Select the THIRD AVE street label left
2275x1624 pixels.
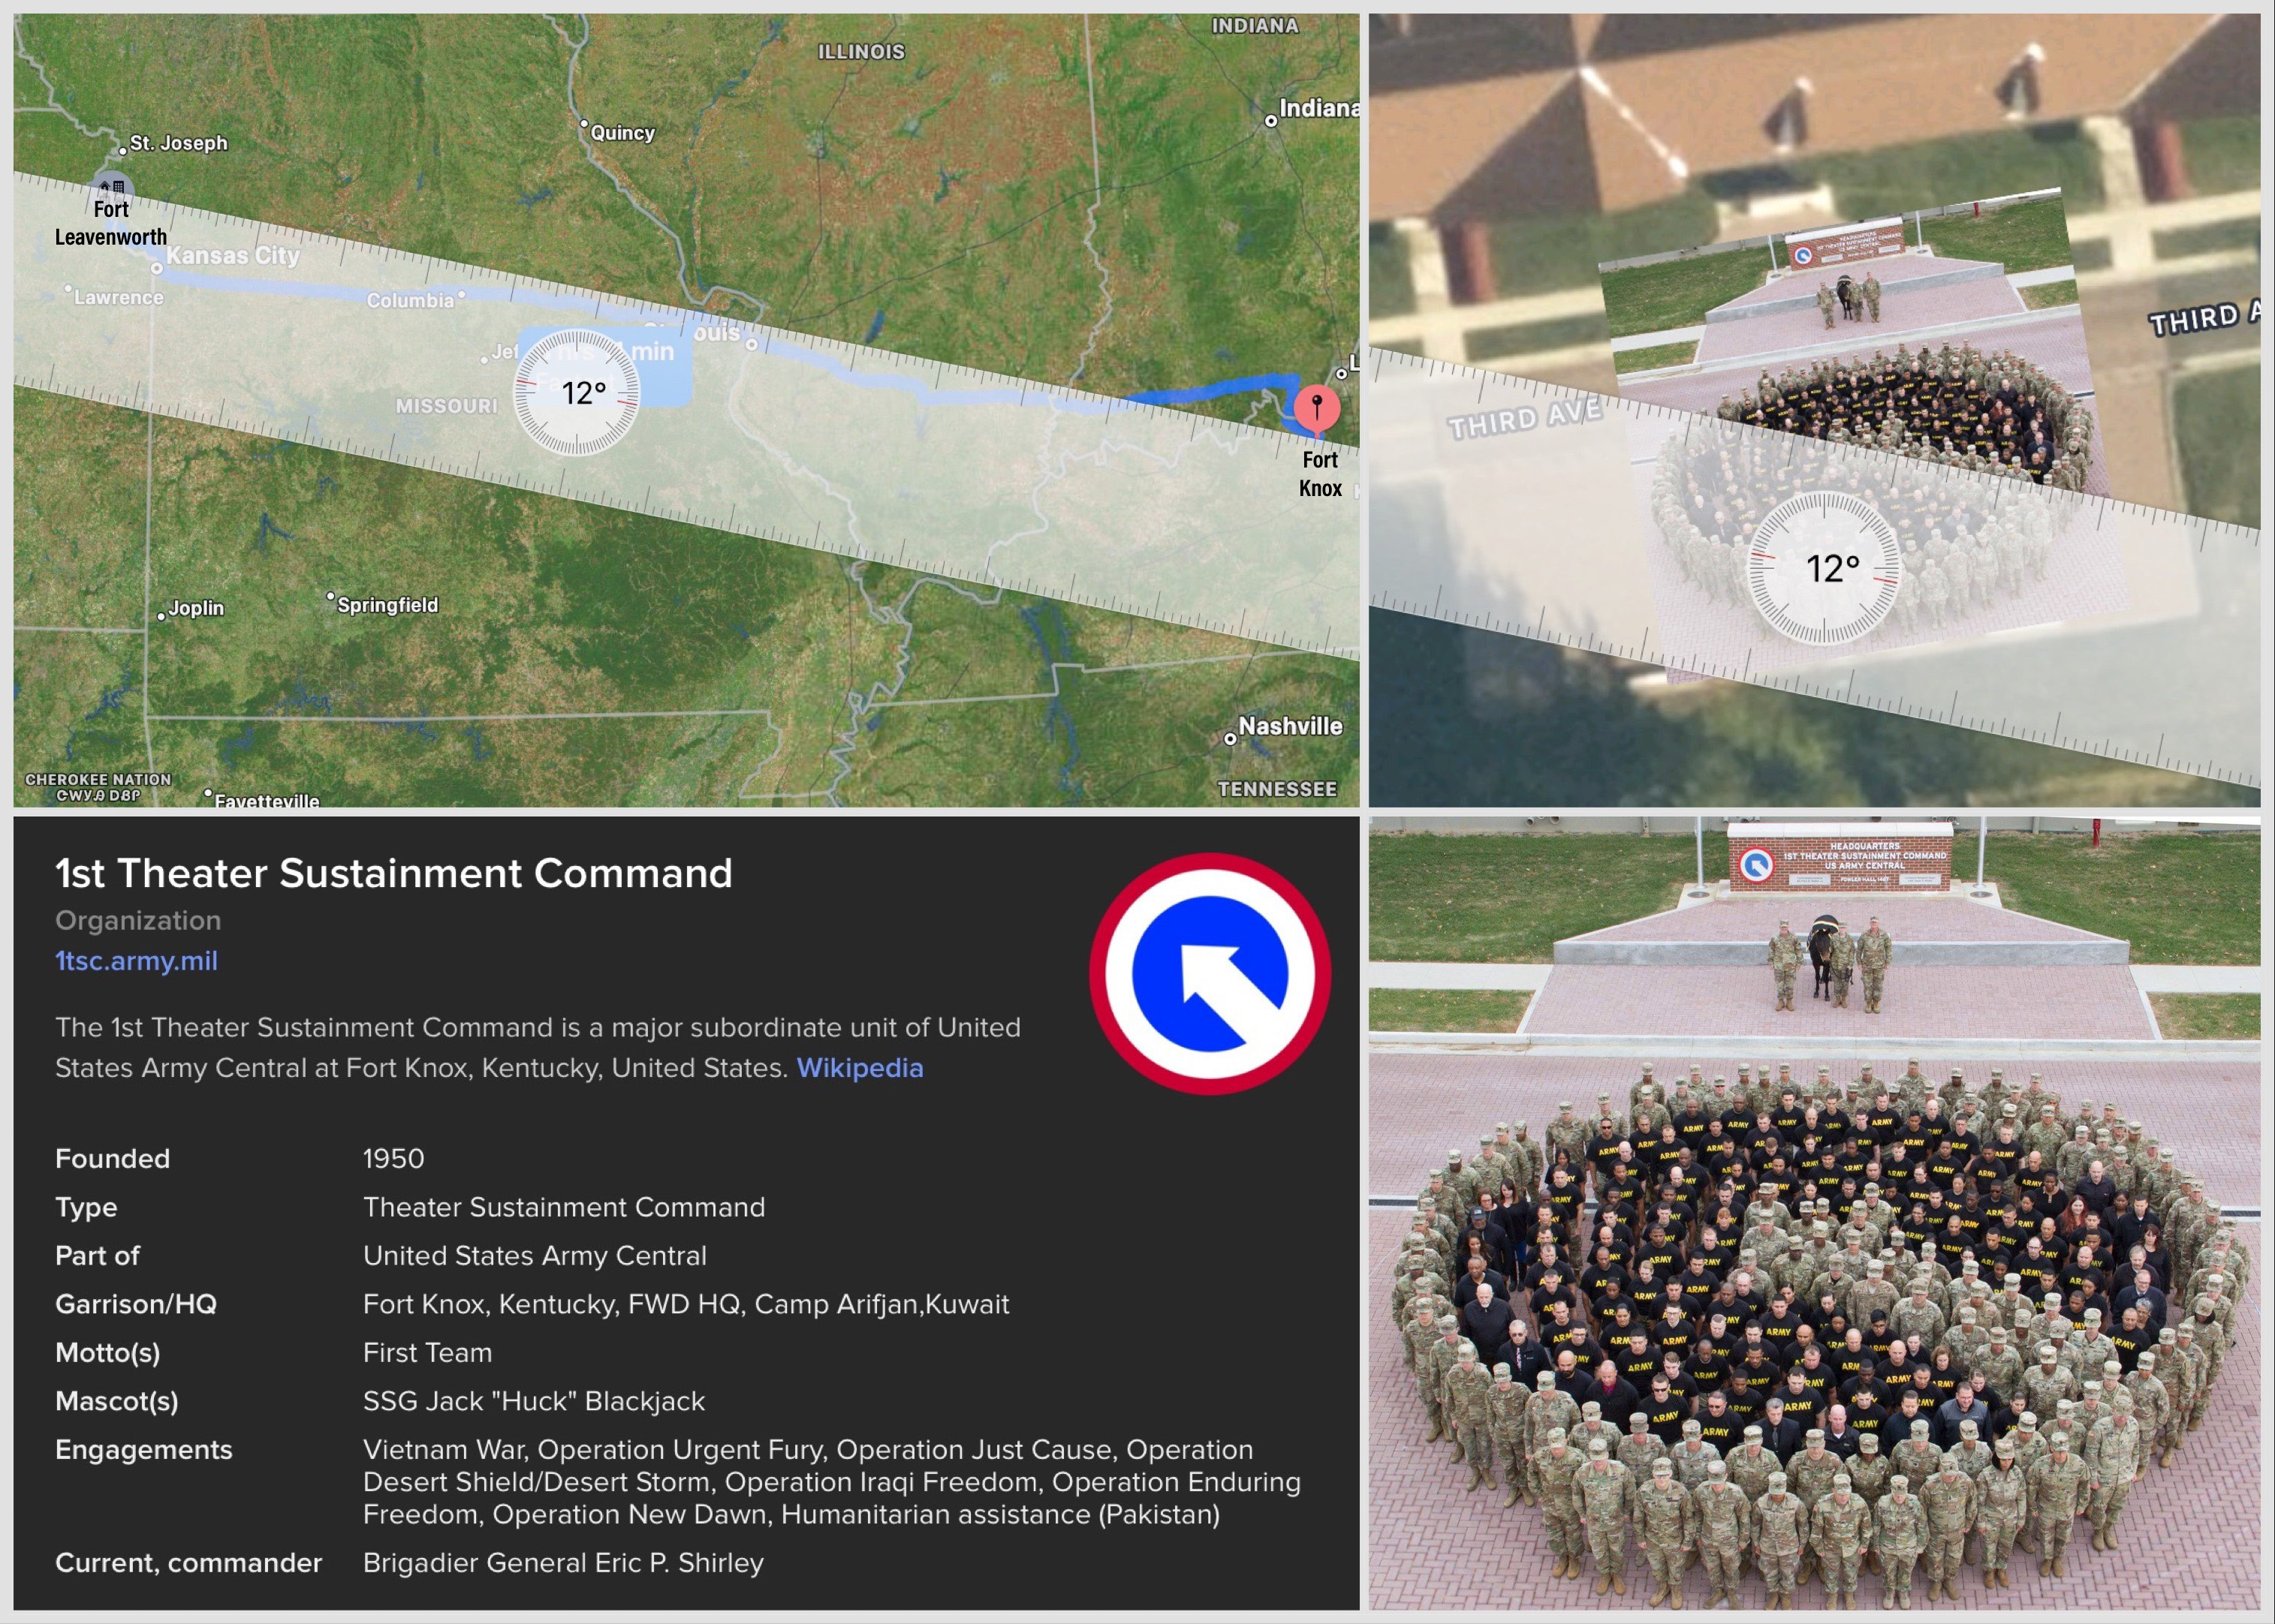pyautogui.click(x=1525, y=419)
